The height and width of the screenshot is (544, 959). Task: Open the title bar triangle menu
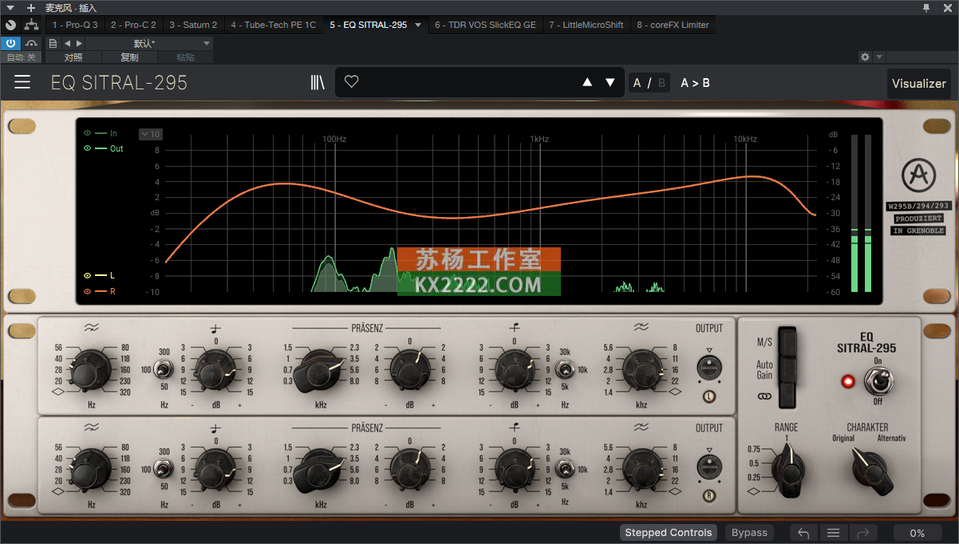[x=10, y=7]
